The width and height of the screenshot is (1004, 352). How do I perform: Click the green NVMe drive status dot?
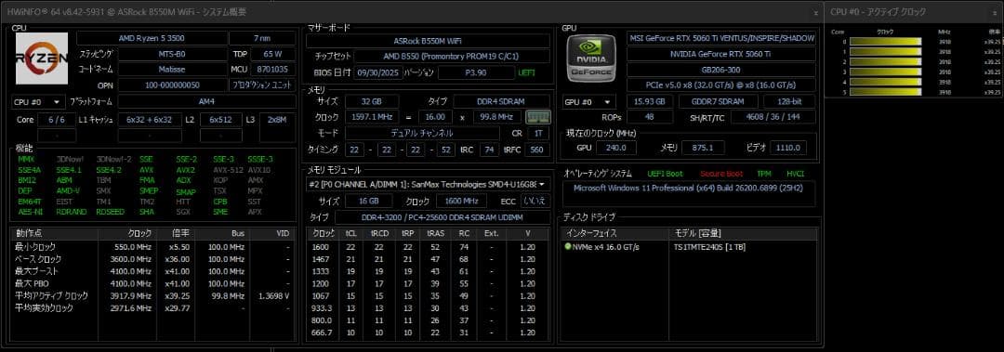[x=568, y=247]
